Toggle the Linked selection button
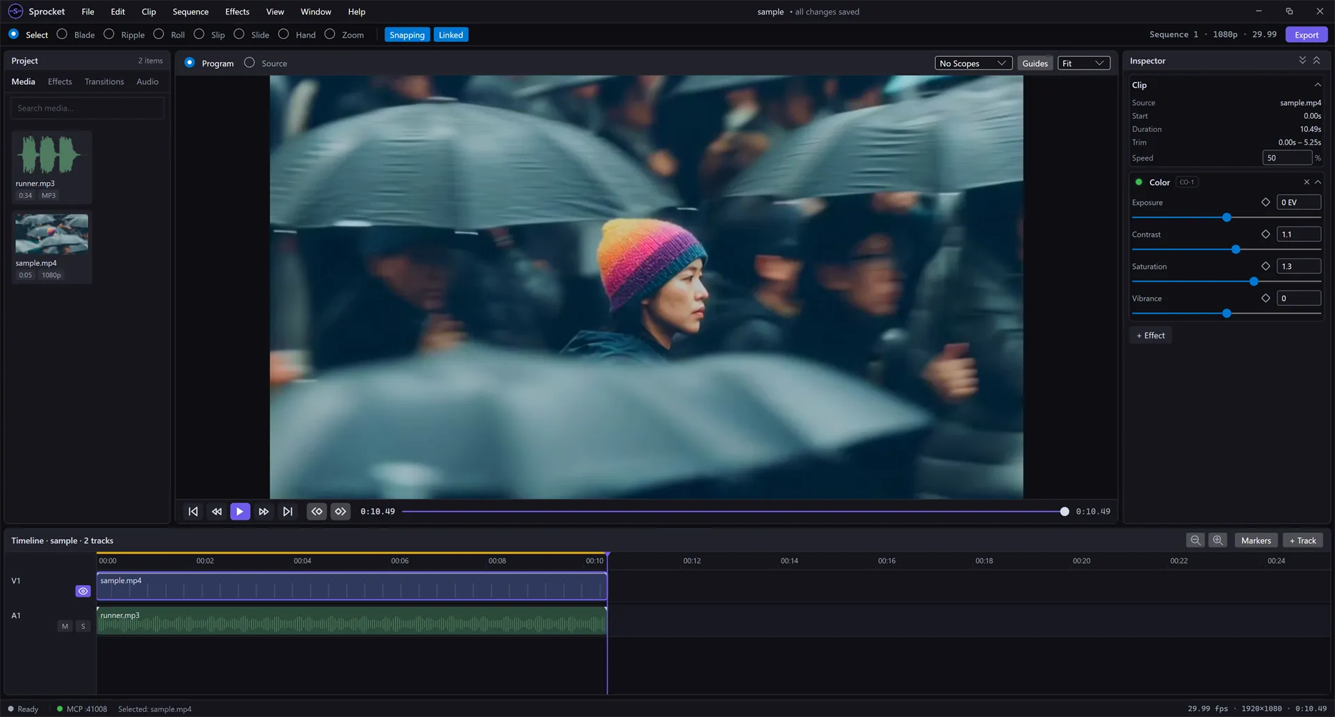The width and height of the screenshot is (1335, 717). pyautogui.click(x=451, y=35)
